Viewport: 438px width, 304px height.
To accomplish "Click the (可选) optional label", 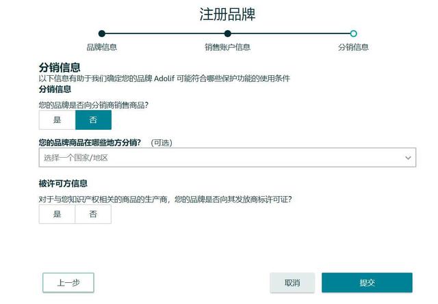I will 162,143.
